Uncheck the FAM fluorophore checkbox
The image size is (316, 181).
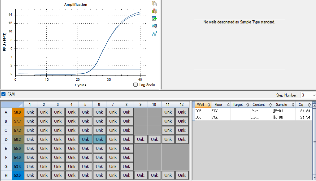click(x=3, y=94)
